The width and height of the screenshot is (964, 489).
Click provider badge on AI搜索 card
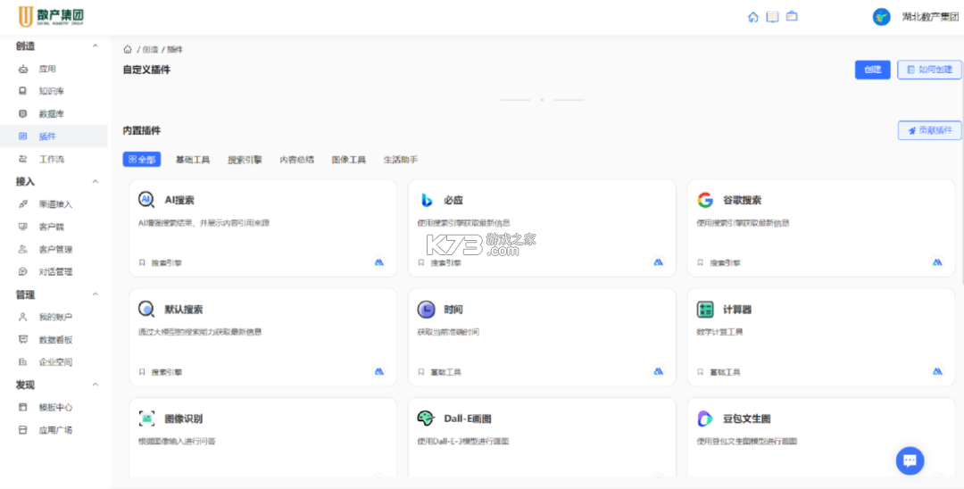[x=379, y=262]
